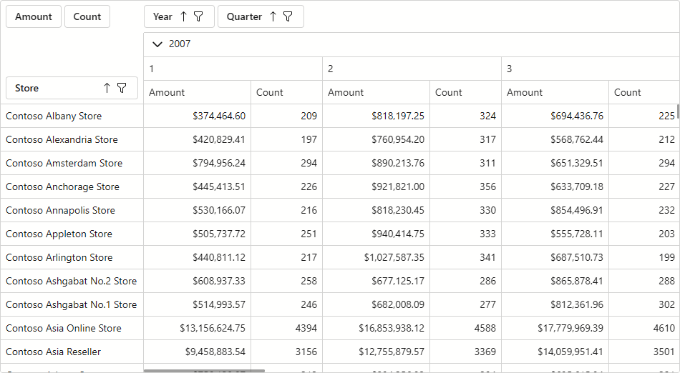Click the Quarter column field chip
Screen dimensions: 680x373
coord(261,16)
